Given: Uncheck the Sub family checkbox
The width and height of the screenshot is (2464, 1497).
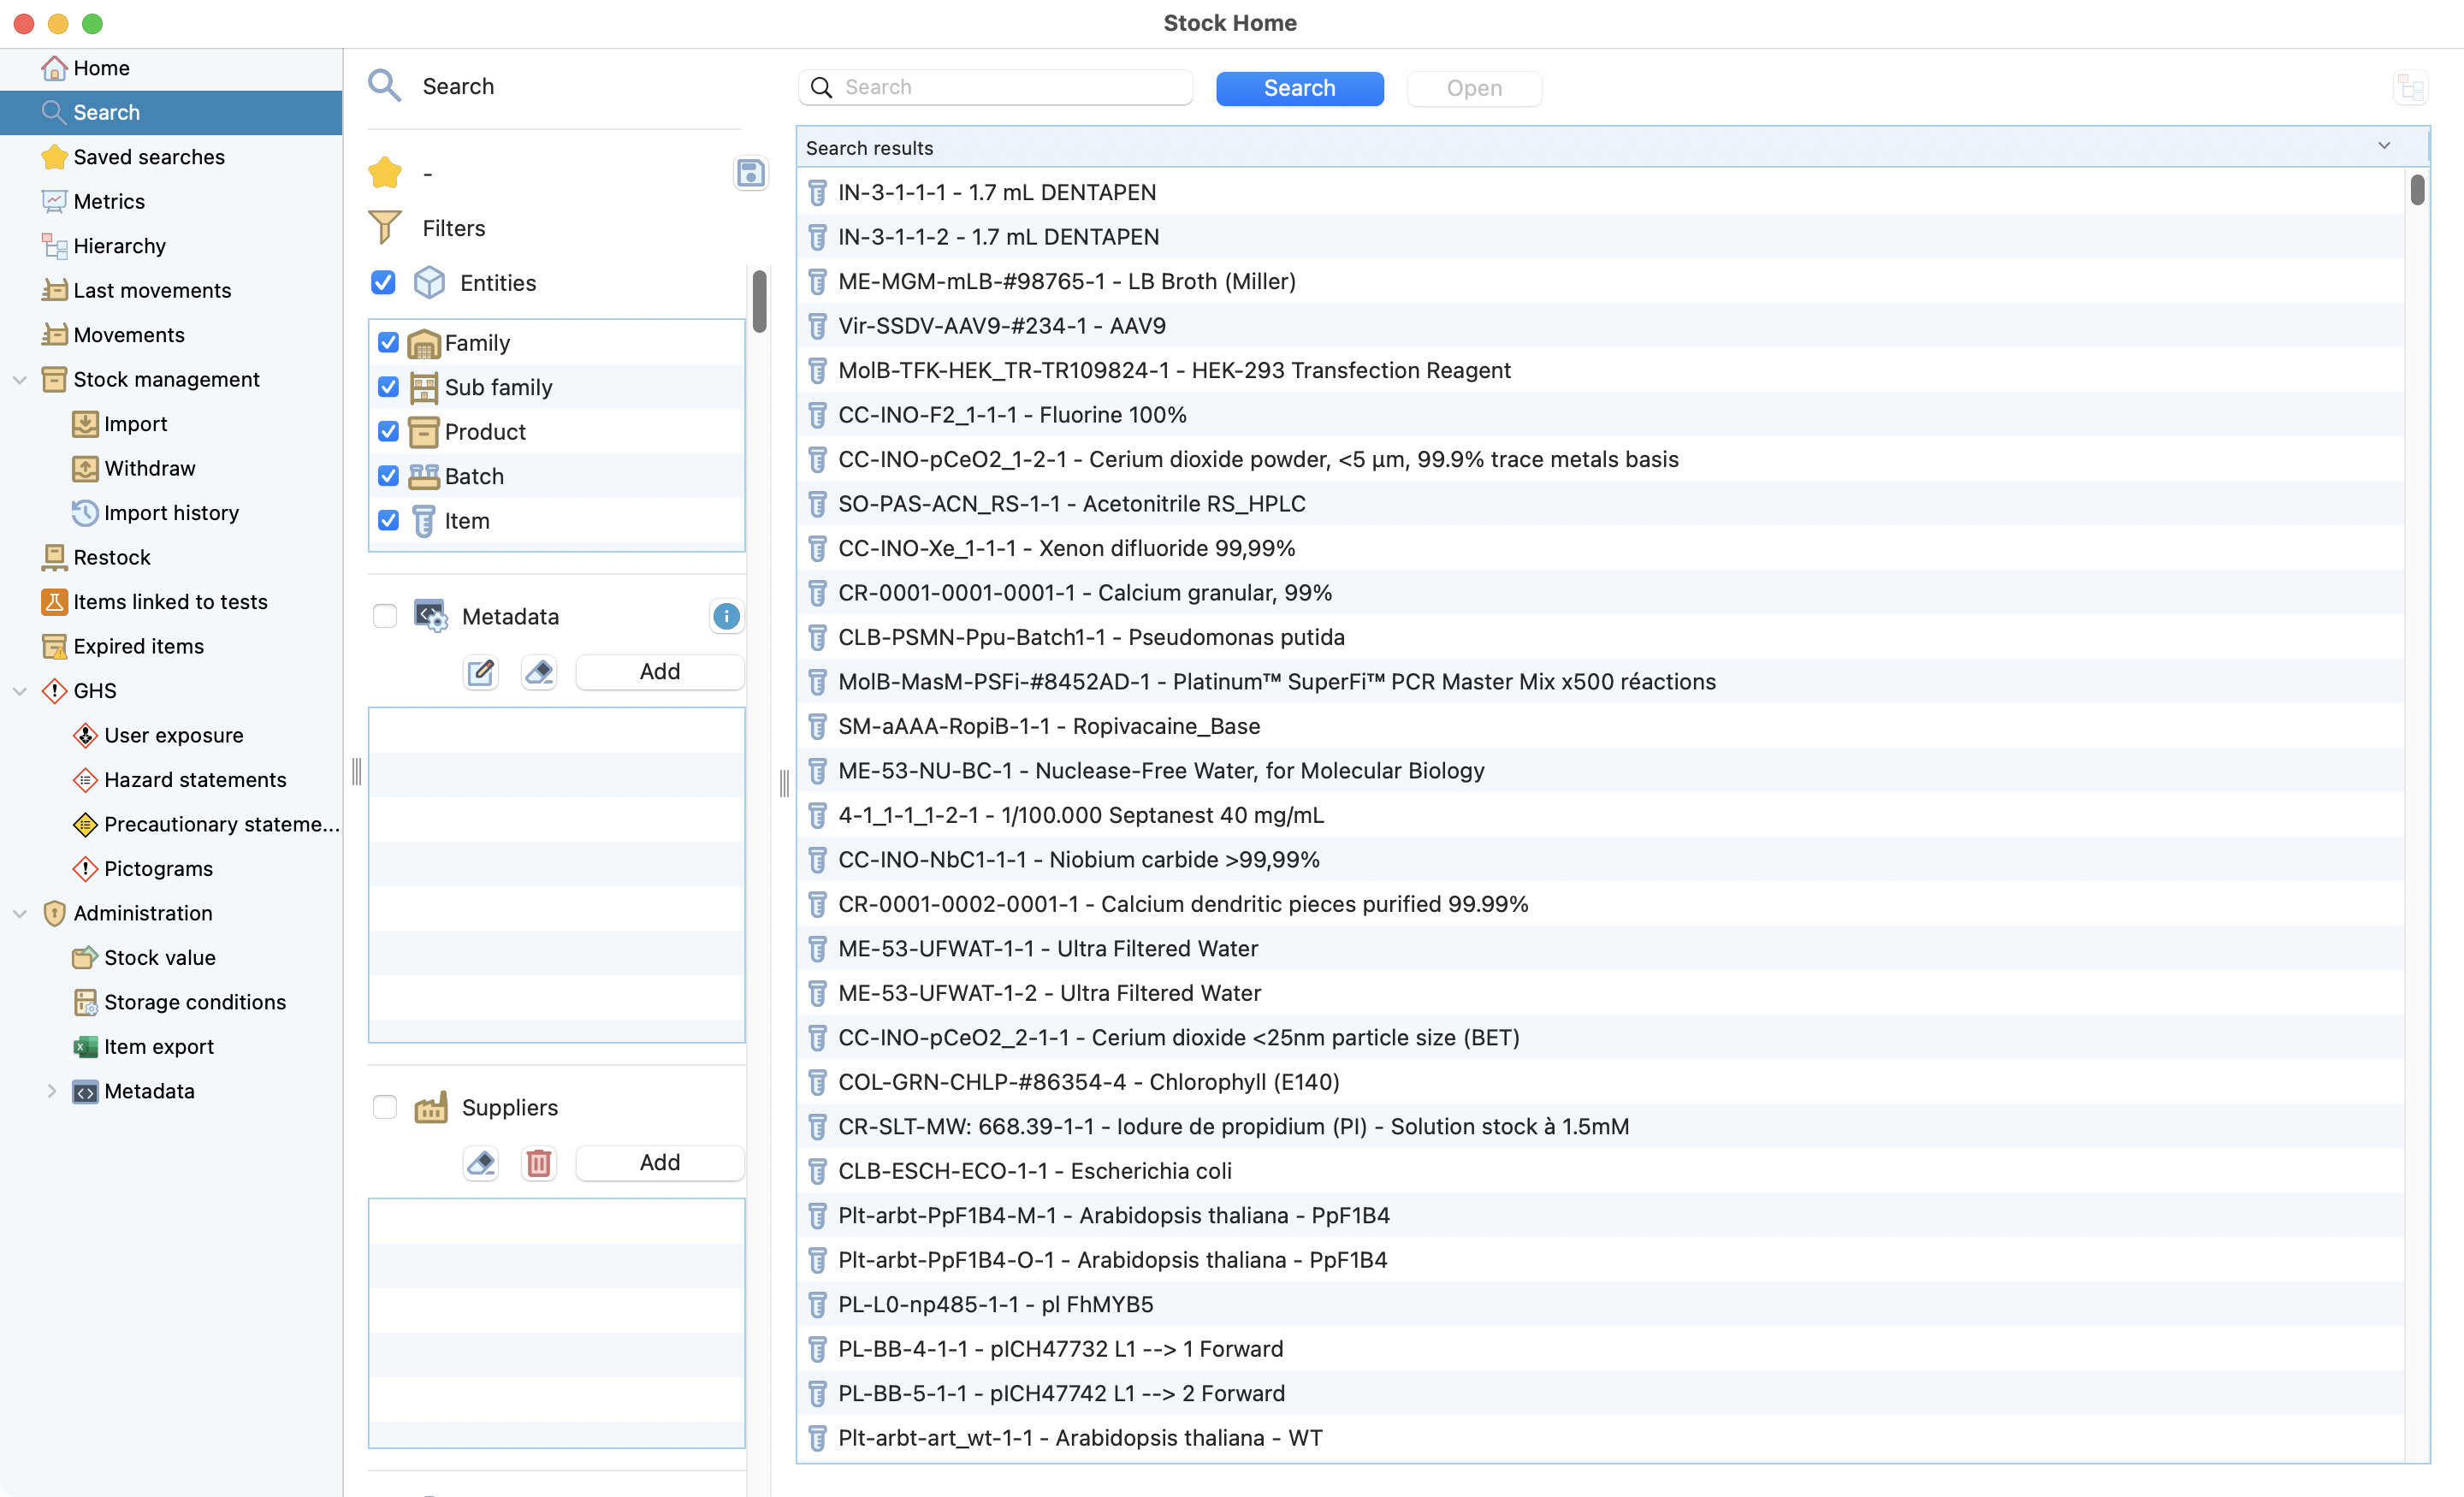Looking at the screenshot, I should coord(388,387).
